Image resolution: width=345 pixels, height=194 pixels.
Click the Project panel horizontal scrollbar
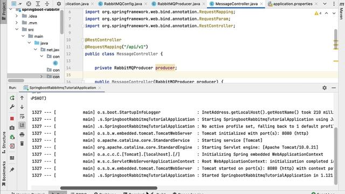pyautogui.click(x=16, y=81)
